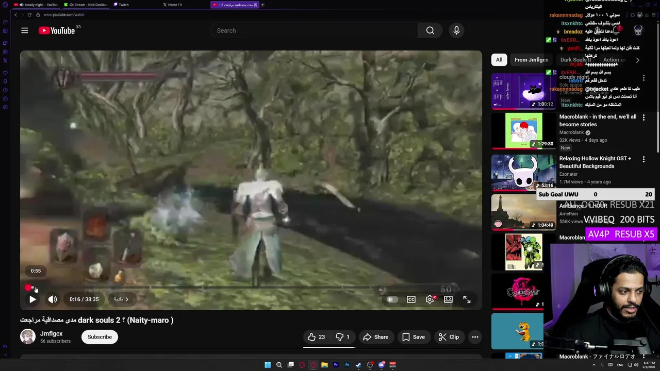The image size is (660, 371).
Task: Open Adobe Premiere Pro from taskbar
Action: point(336,365)
